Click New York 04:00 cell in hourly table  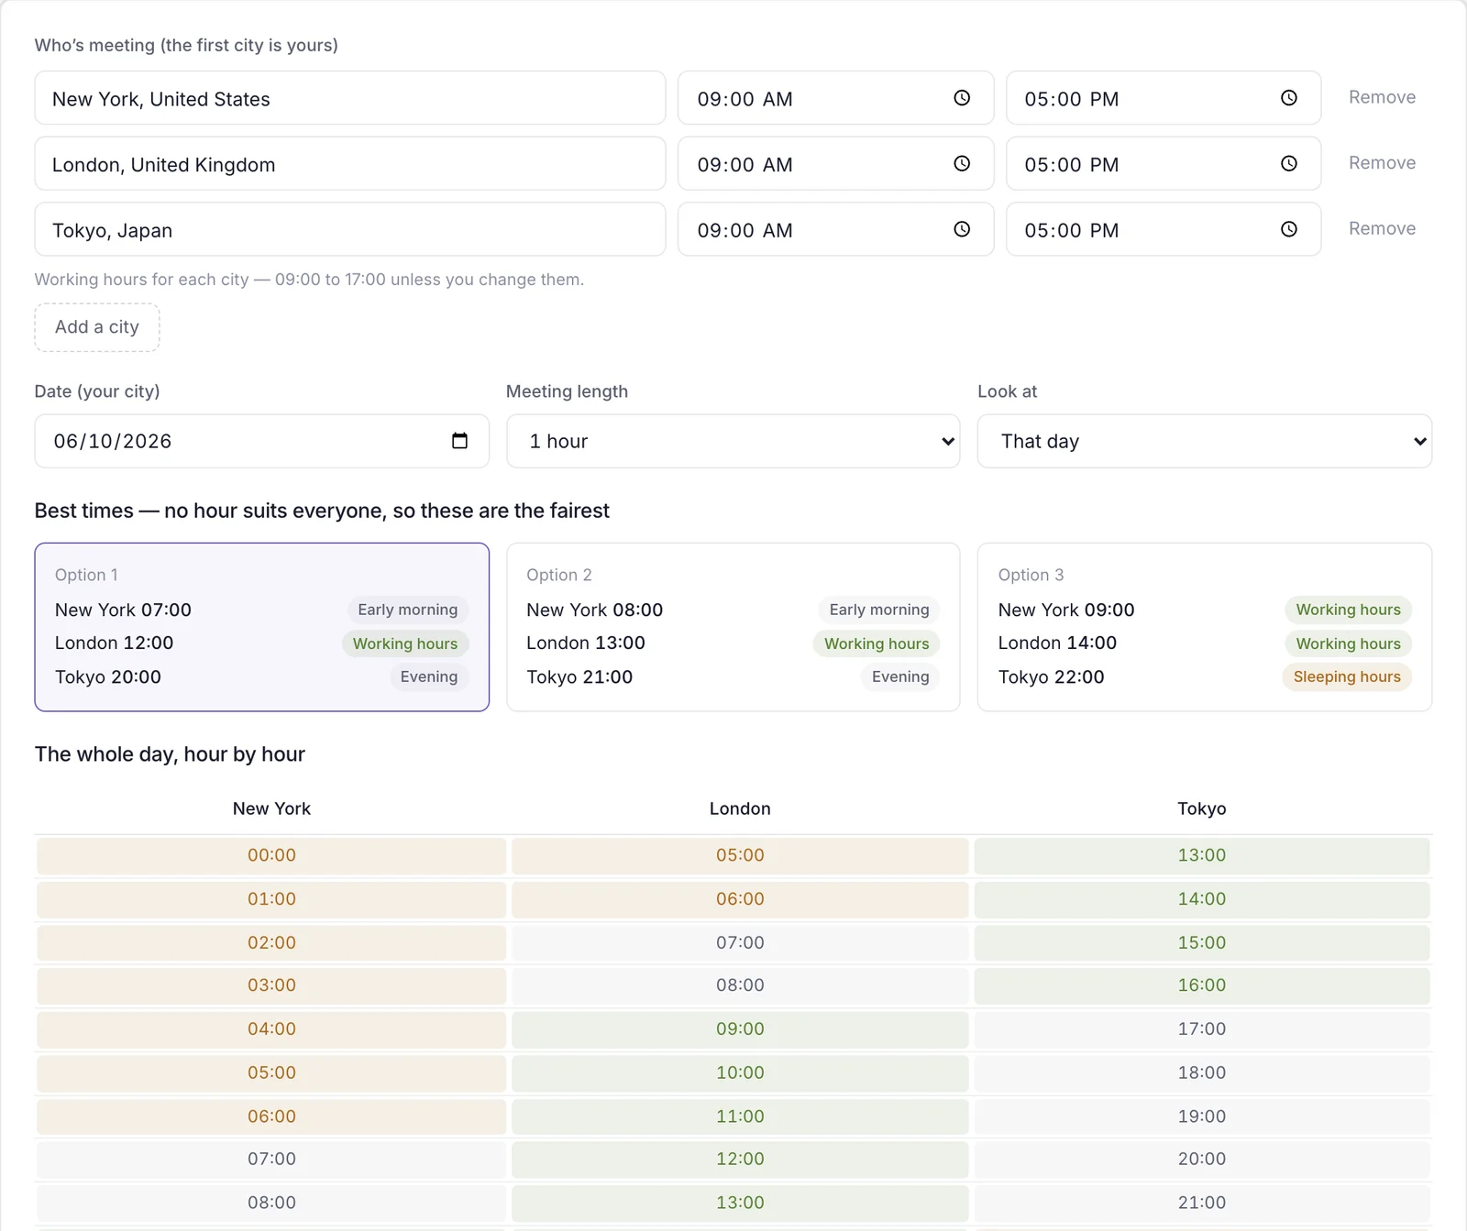[271, 1029]
